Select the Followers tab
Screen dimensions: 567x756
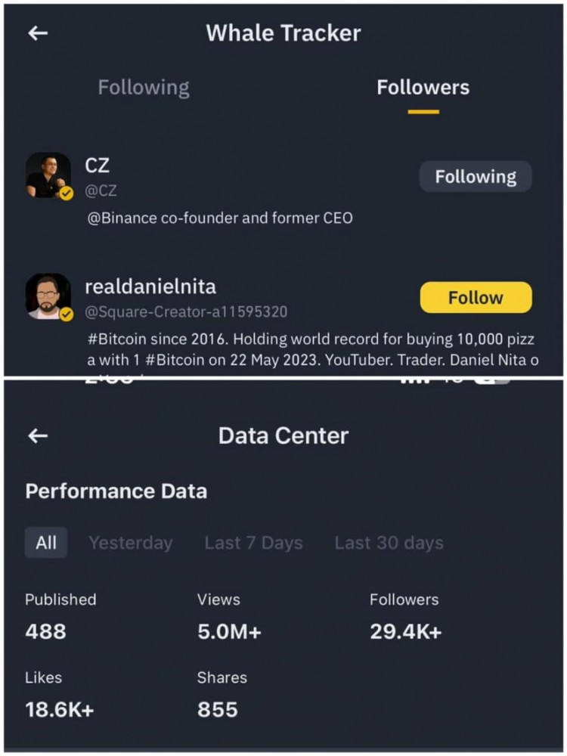coord(423,88)
